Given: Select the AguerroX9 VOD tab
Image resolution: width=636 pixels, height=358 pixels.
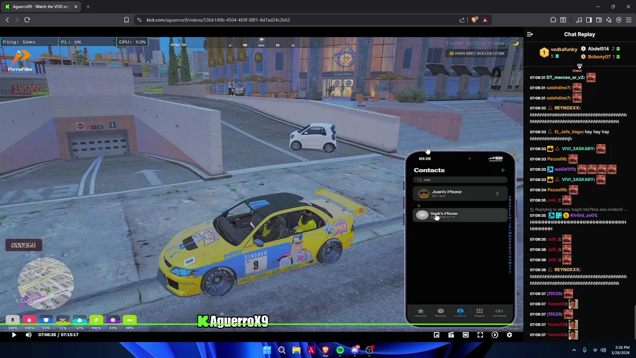Looking at the screenshot, I should pos(41,6).
